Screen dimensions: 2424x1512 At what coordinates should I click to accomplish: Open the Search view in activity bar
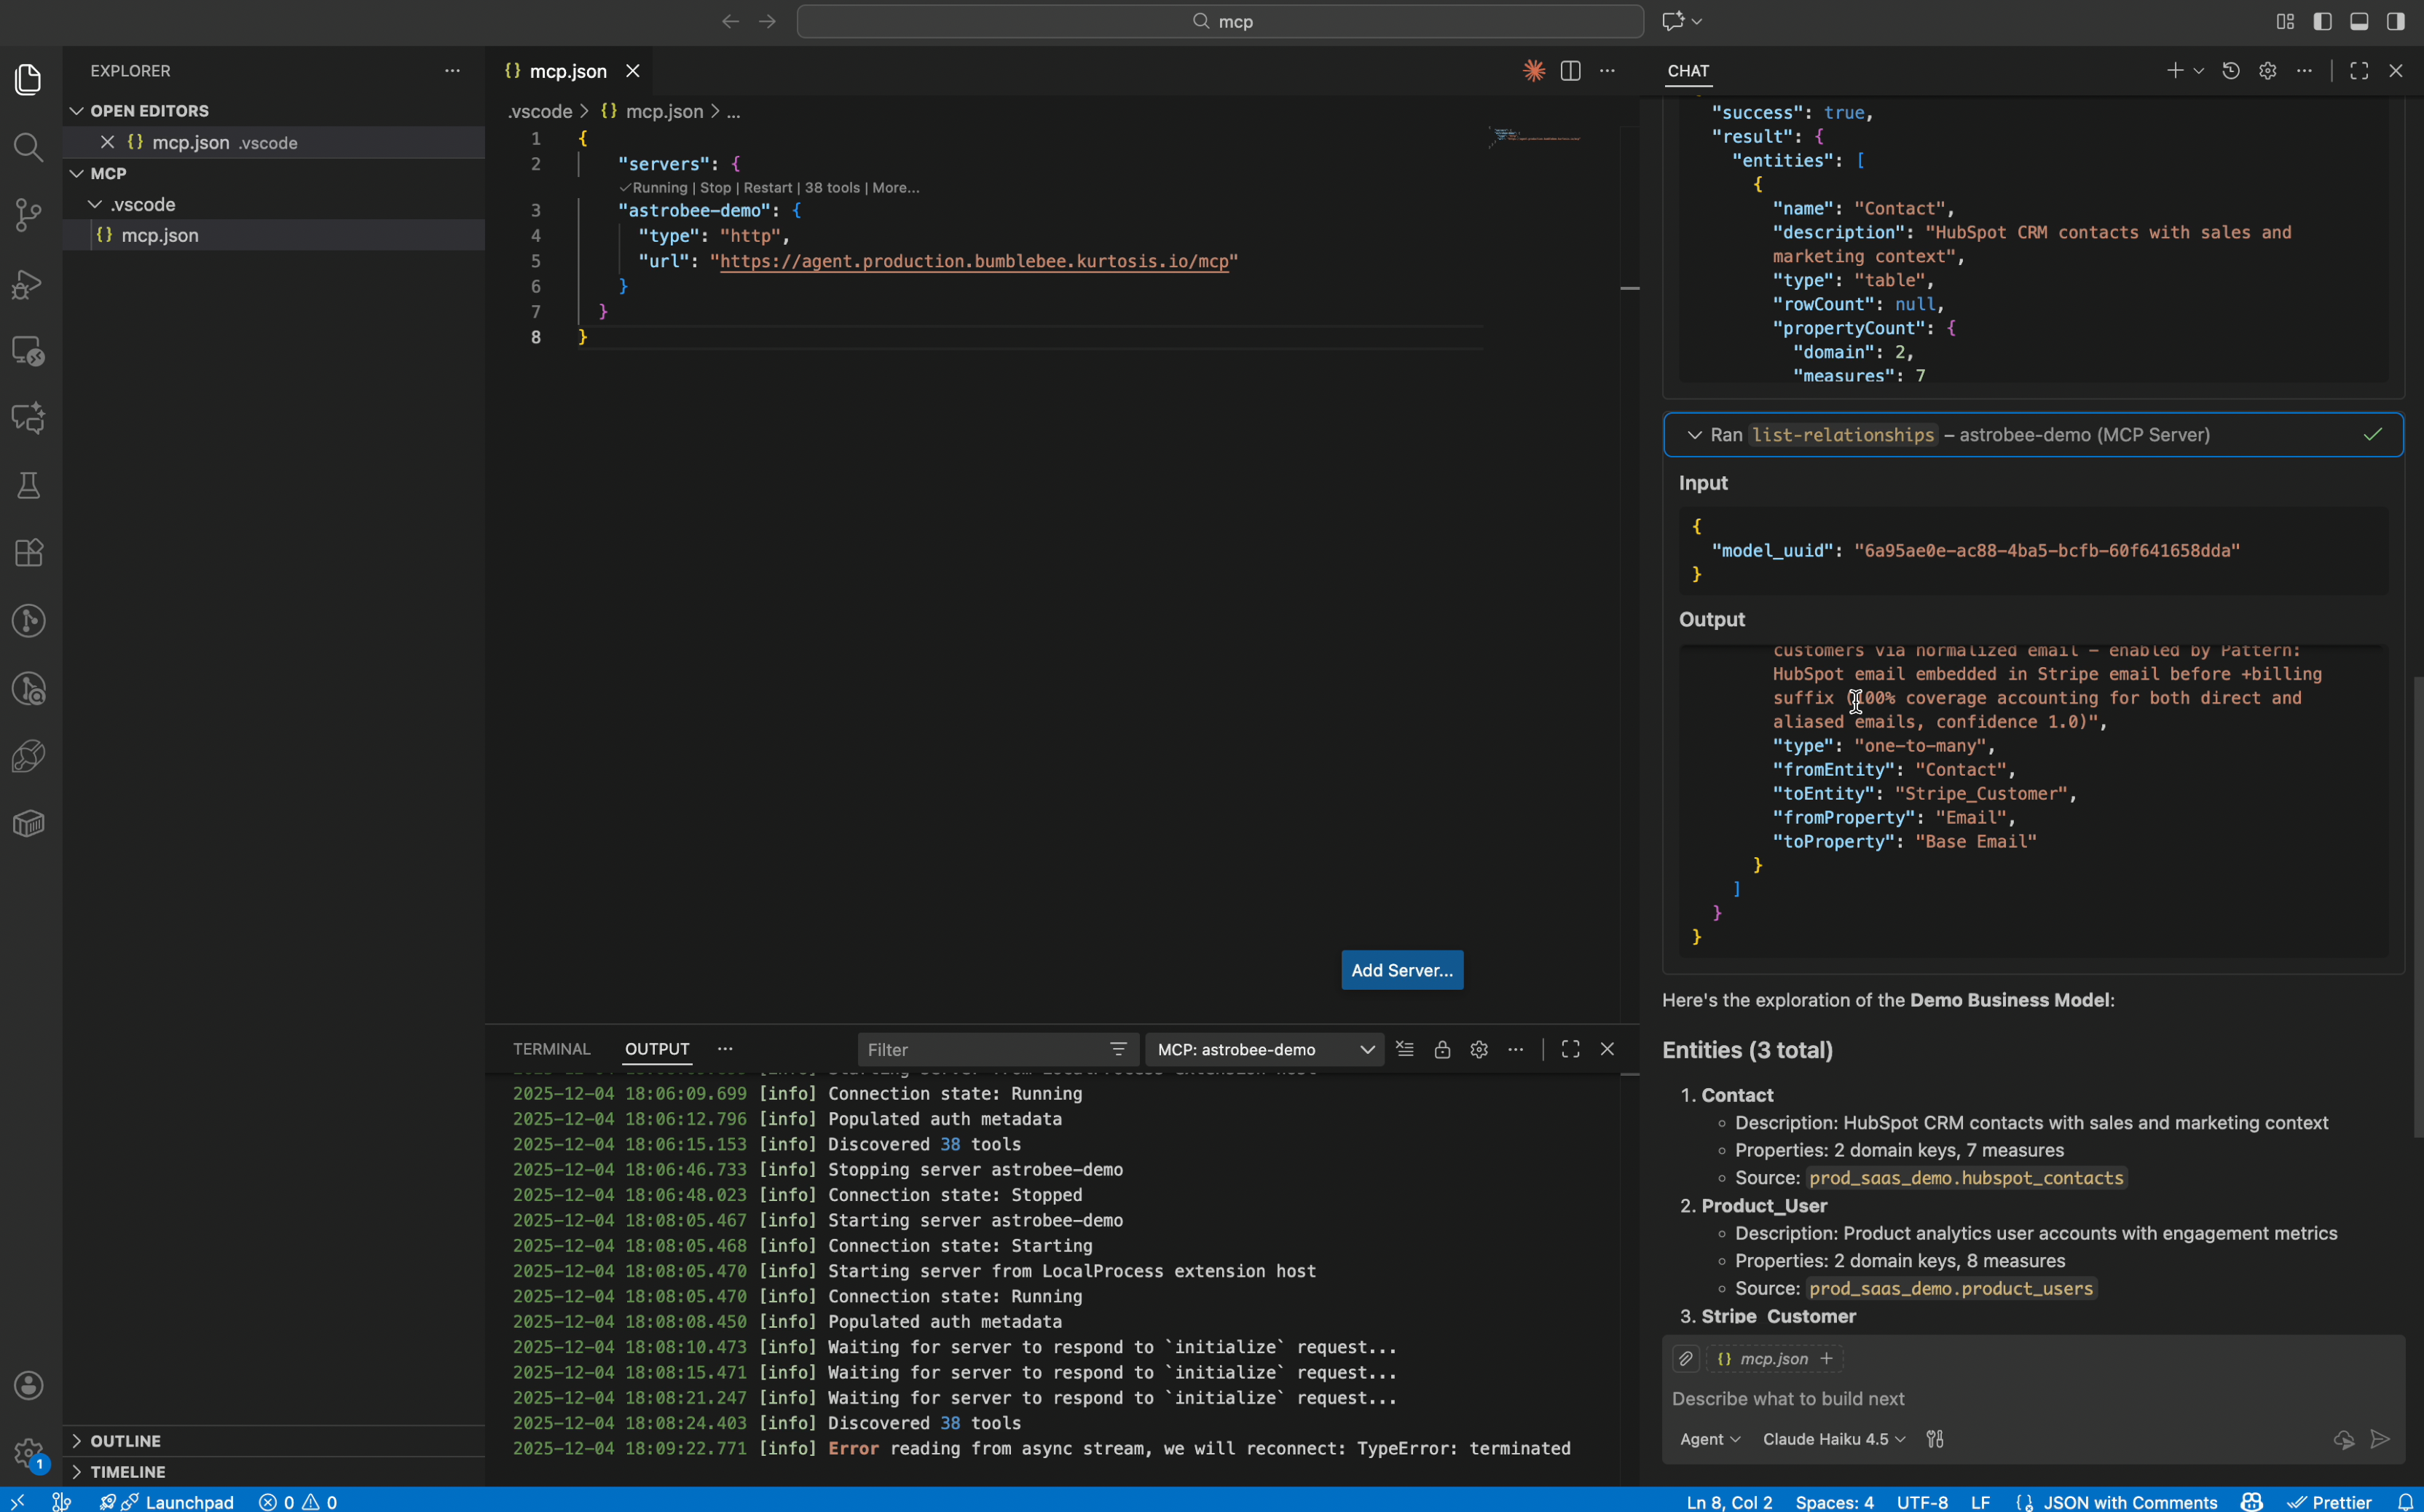28,148
